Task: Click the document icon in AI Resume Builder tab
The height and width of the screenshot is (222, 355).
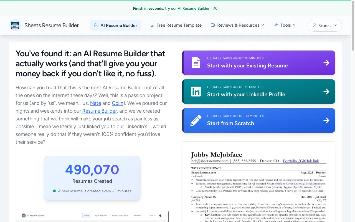Action: [x=96, y=25]
